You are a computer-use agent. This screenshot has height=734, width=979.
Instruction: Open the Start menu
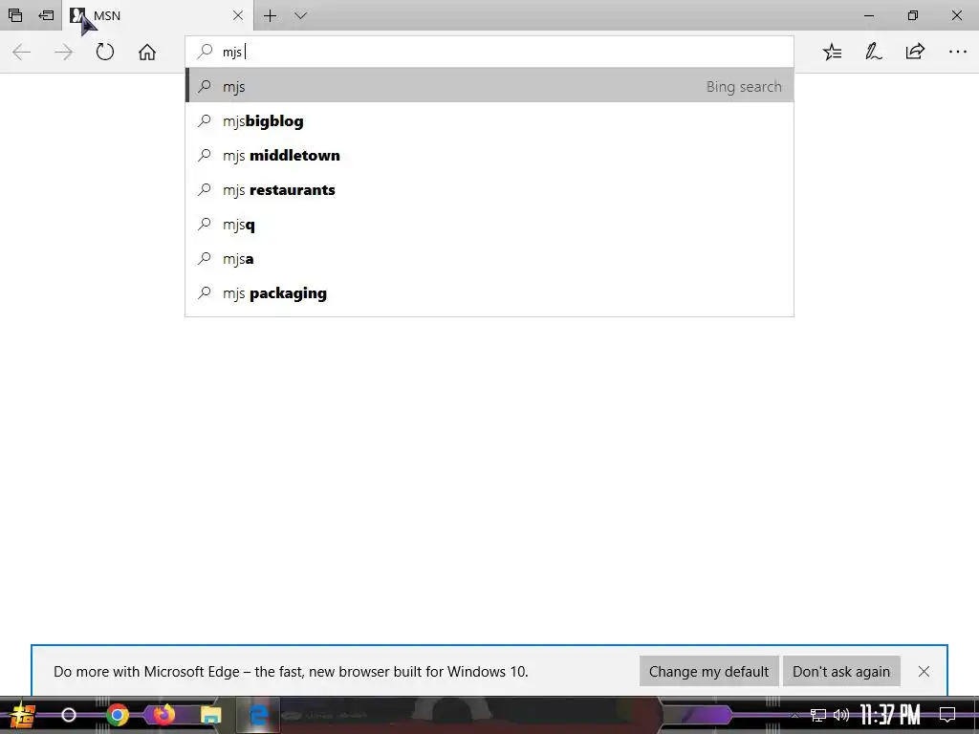click(22, 715)
